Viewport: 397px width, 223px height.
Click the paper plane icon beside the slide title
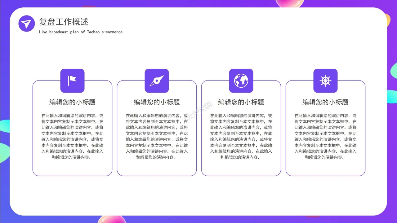[27, 24]
